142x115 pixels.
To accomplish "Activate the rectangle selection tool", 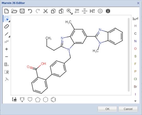I will (7, 19).
